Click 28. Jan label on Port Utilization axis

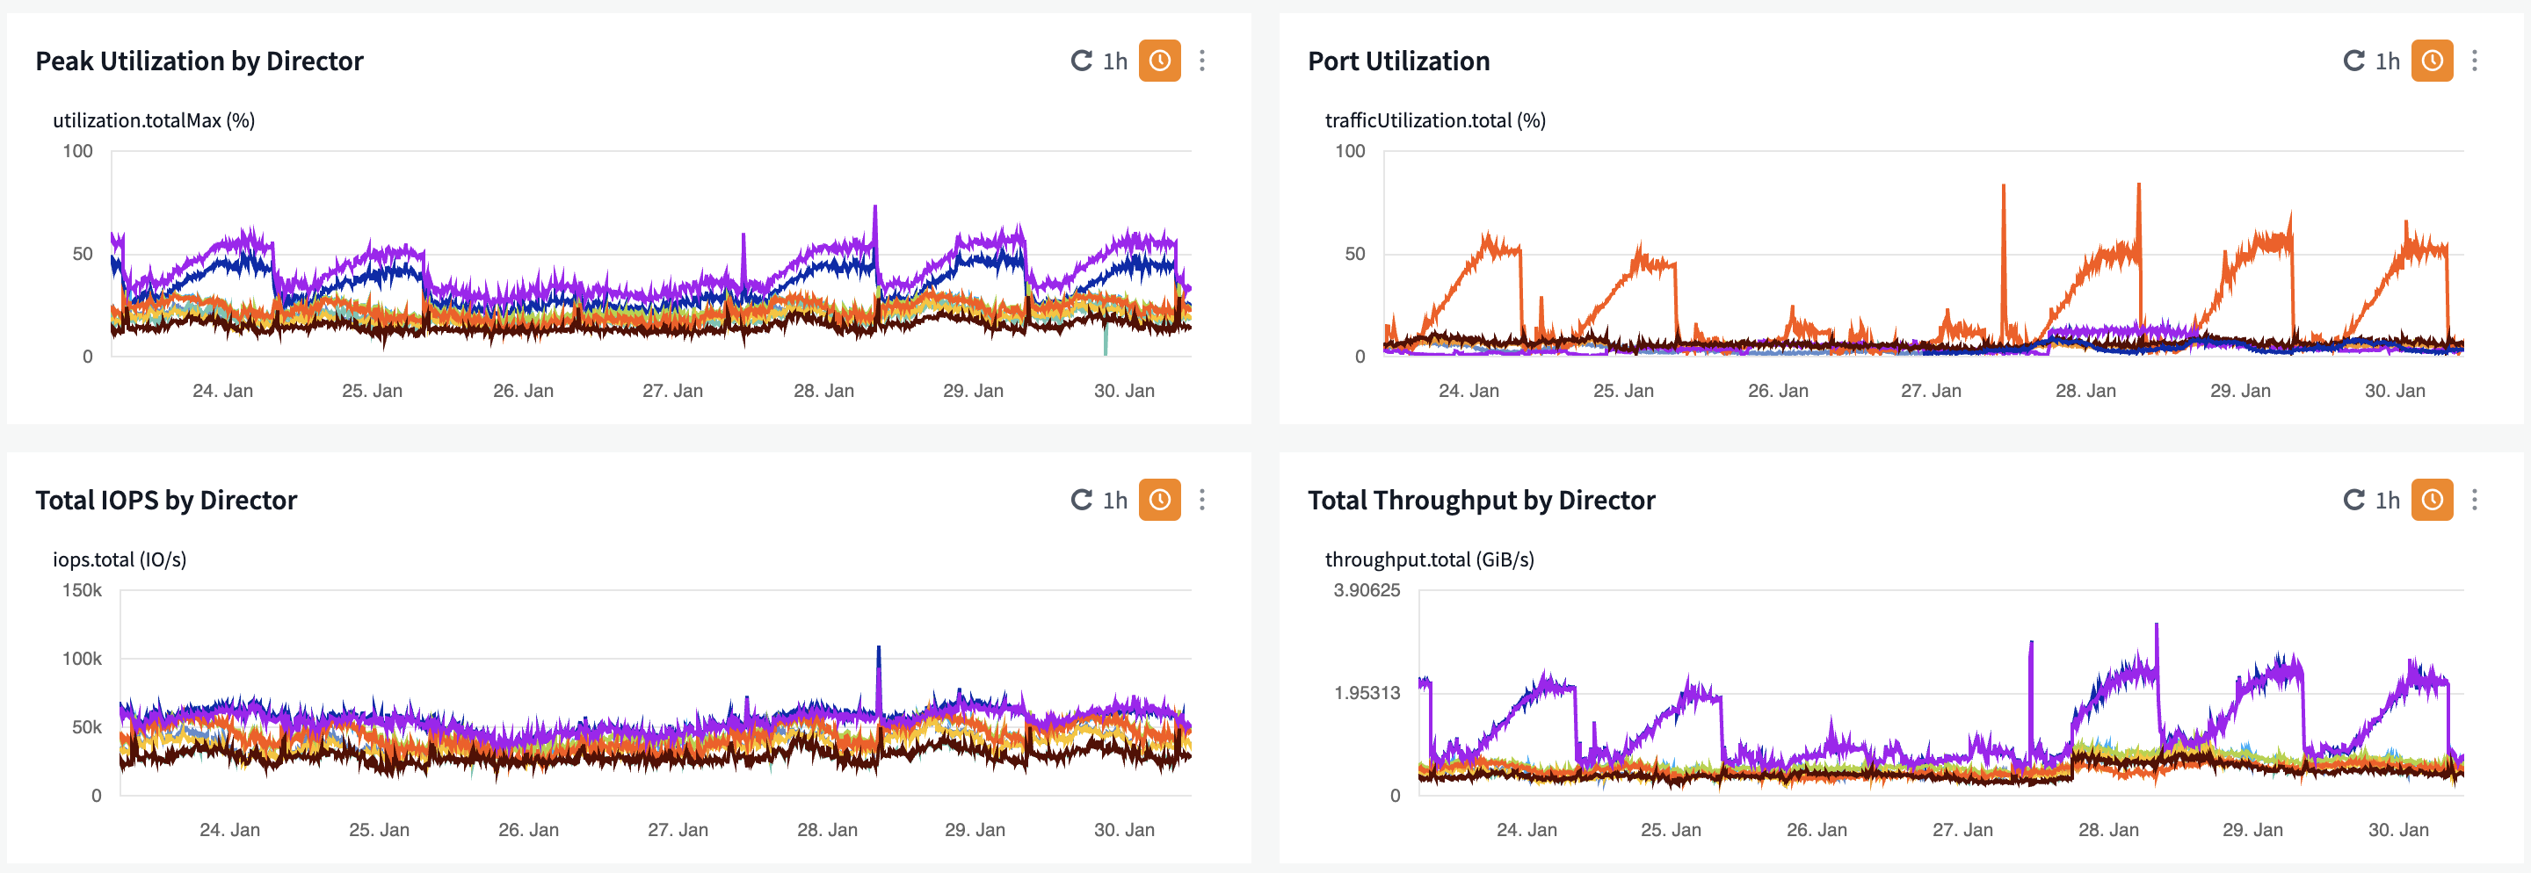2085,391
